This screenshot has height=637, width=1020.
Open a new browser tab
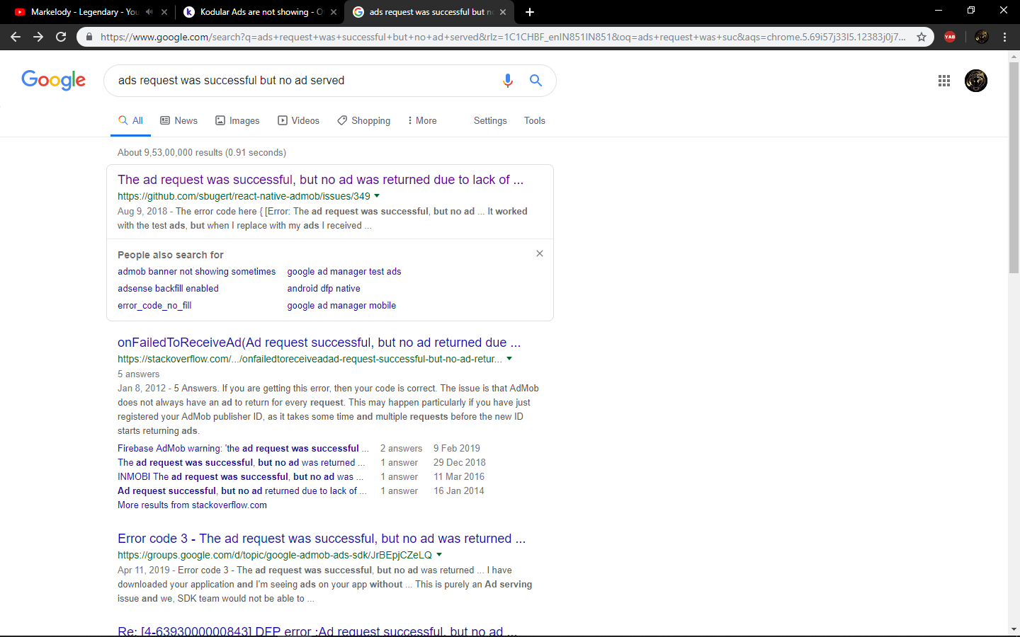530,12
